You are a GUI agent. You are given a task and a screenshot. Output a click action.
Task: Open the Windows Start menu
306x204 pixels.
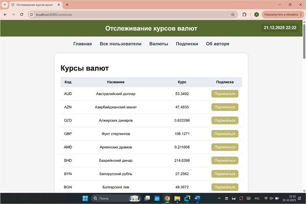(84, 198)
